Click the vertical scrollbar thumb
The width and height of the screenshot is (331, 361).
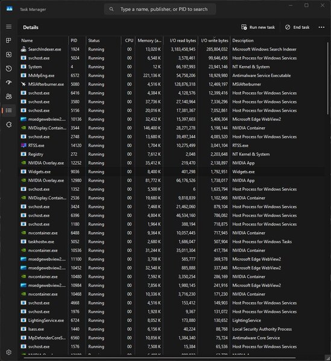point(327,78)
